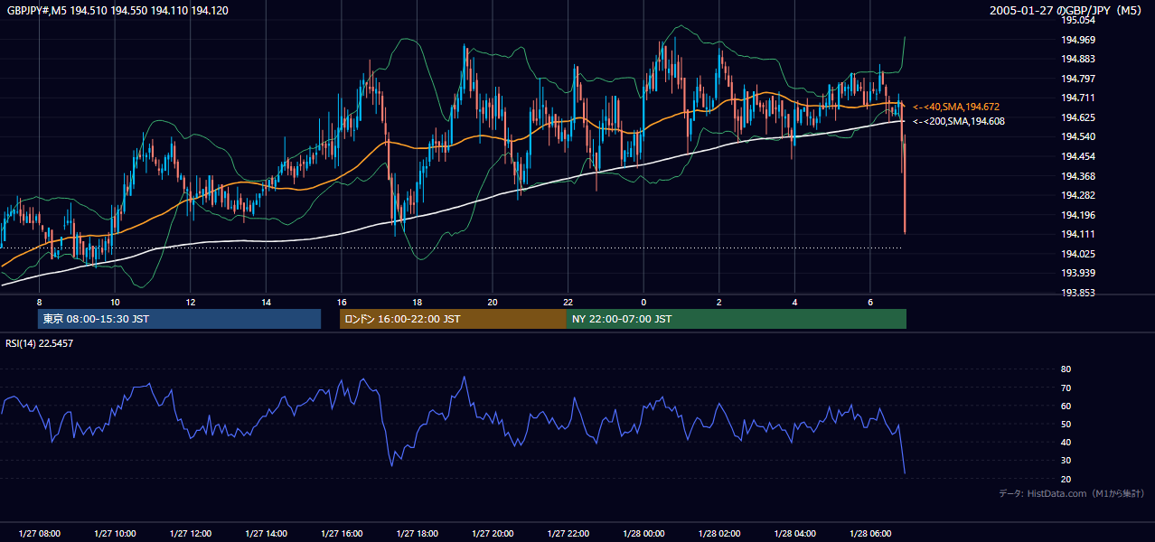Click the 1/27 10:00 bottom time label
The image size is (1155, 542).
tap(115, 533)
